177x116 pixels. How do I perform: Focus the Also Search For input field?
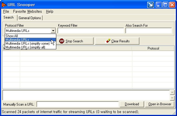148,31
